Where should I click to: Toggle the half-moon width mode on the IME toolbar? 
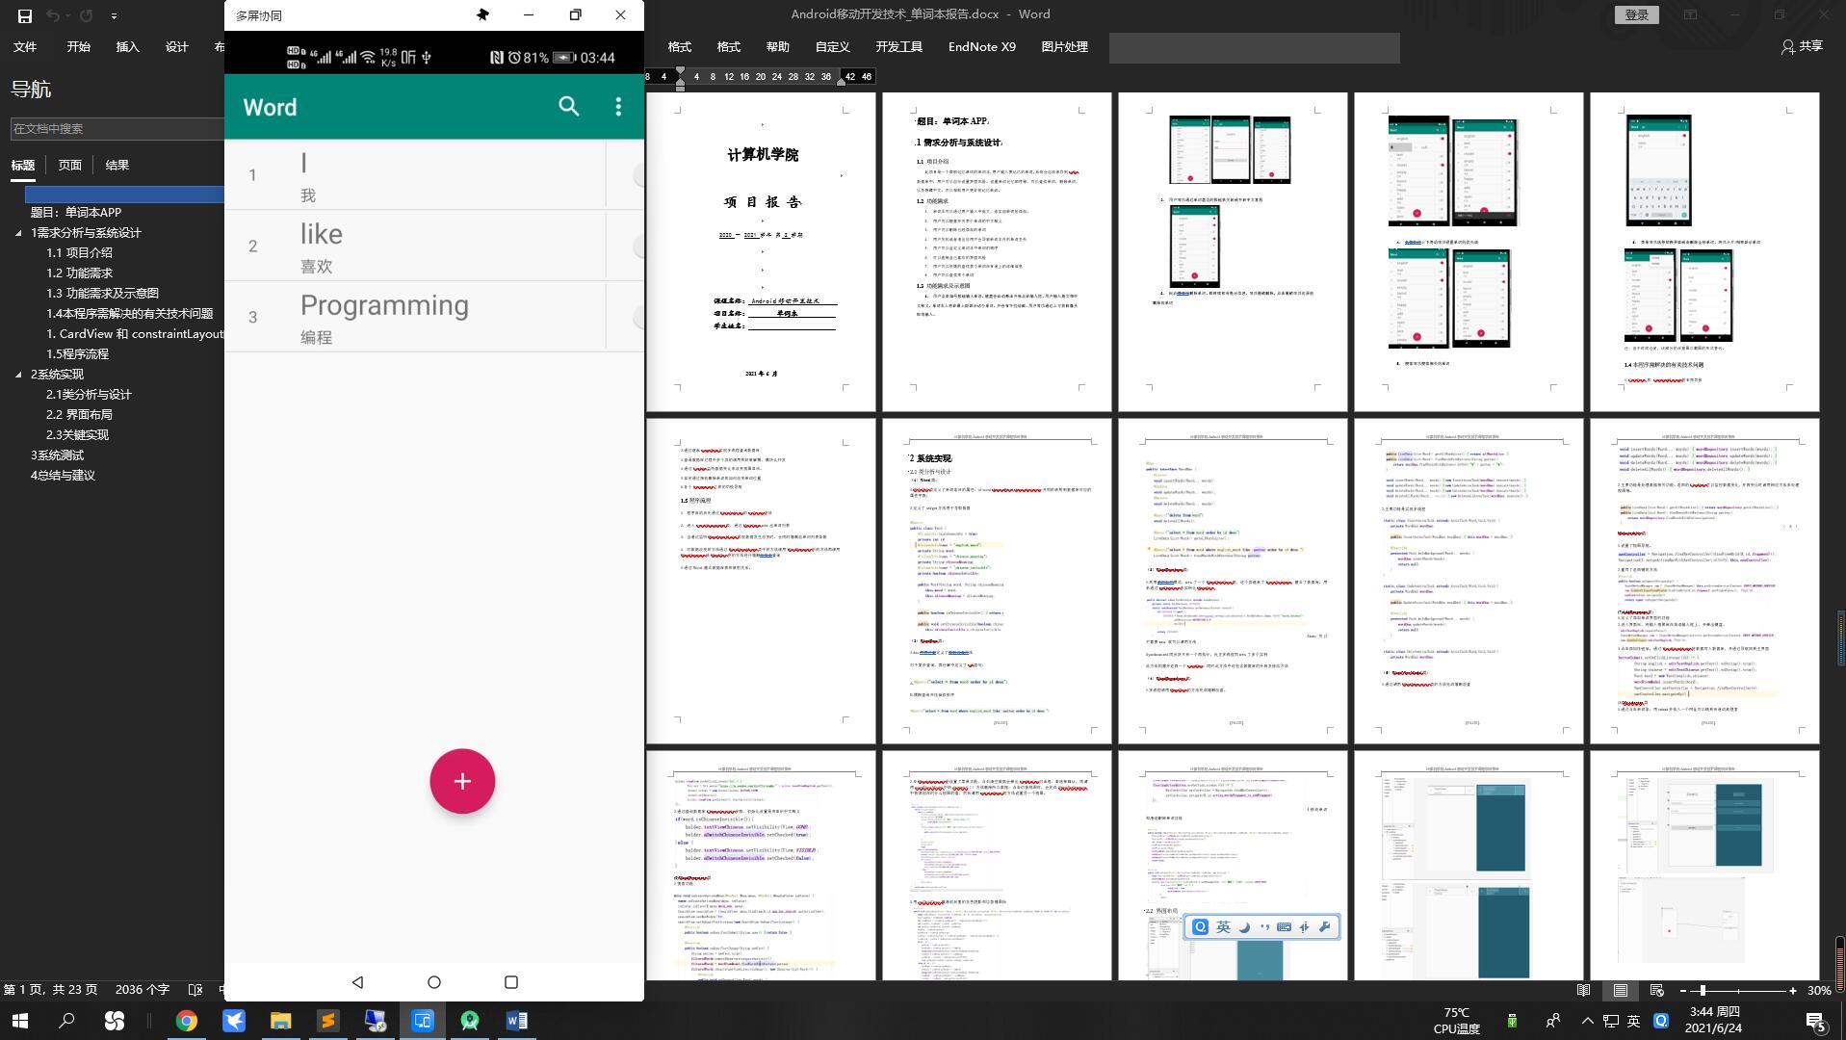[x=1244, y=926]
